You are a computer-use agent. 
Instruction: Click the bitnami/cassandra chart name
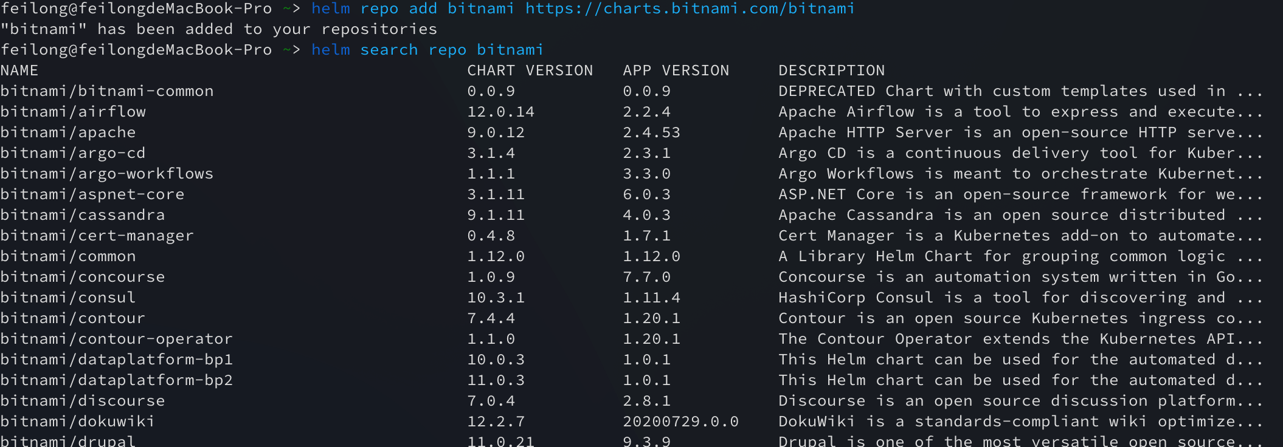(x=83, y=215)
